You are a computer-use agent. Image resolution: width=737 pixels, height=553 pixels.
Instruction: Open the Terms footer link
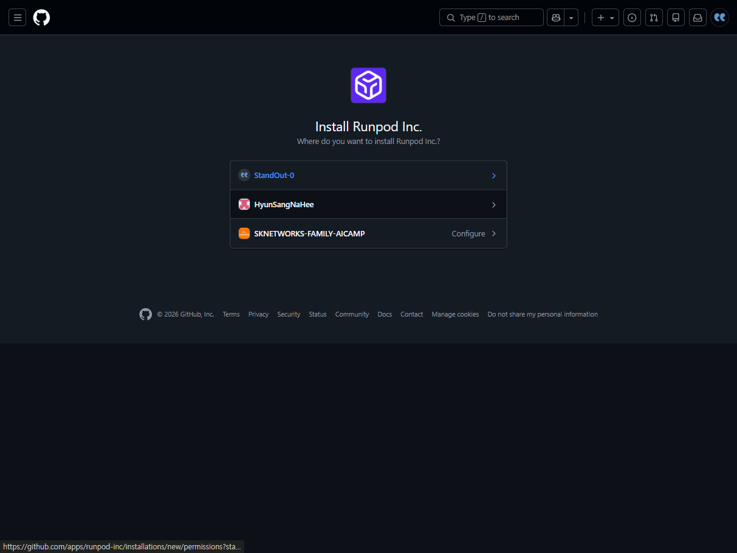coord(231,314)
